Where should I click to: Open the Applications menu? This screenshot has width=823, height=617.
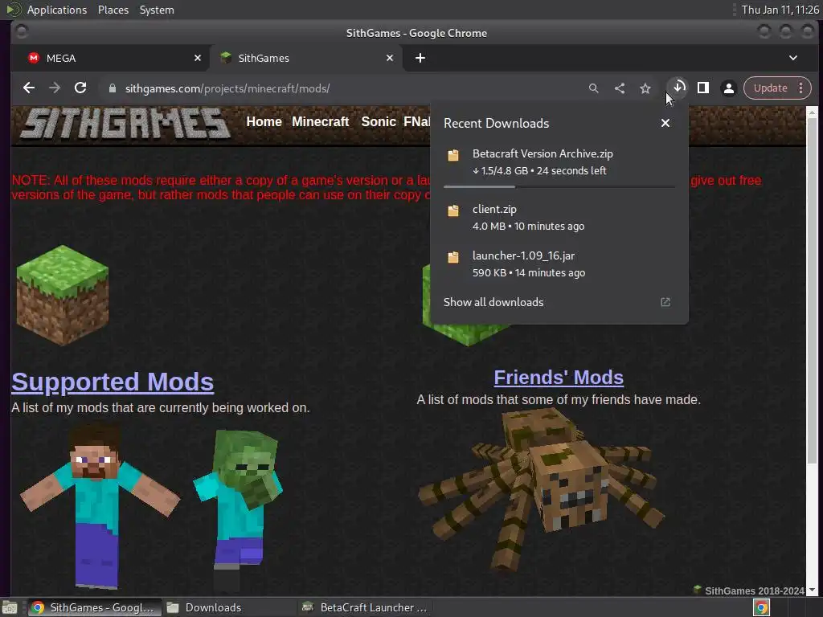coord(57,10)
